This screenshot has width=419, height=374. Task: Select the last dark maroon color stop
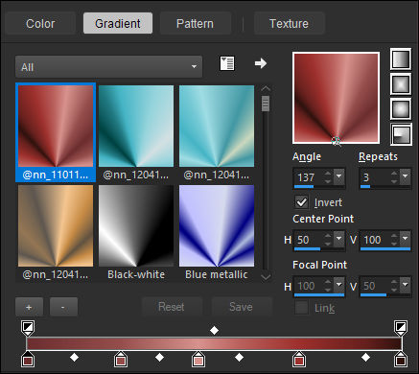click(401, 360)
